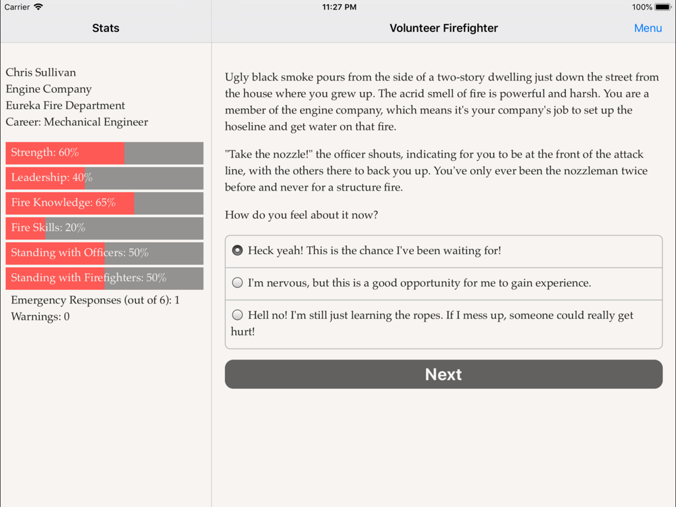This screenshot has height=507, width=676.
Task: Tap the battery icon in status bar
Action: pyautogui.click(x=662, y=7)
